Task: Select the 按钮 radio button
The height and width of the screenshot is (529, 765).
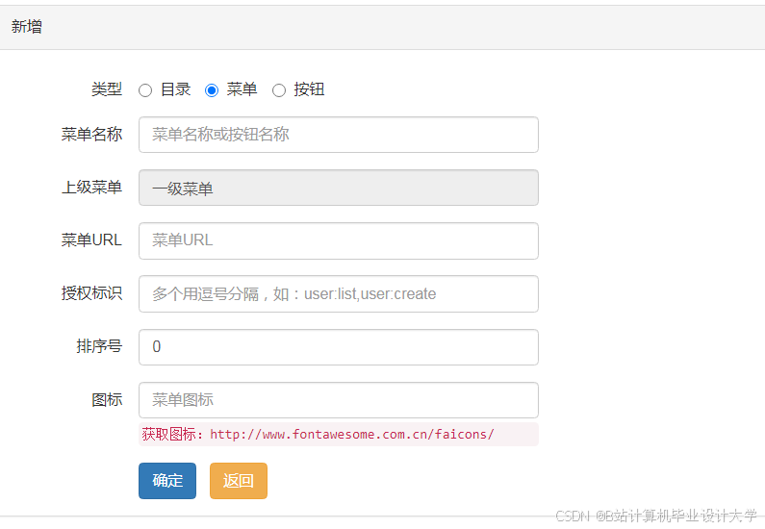Action: pos(279,90)
